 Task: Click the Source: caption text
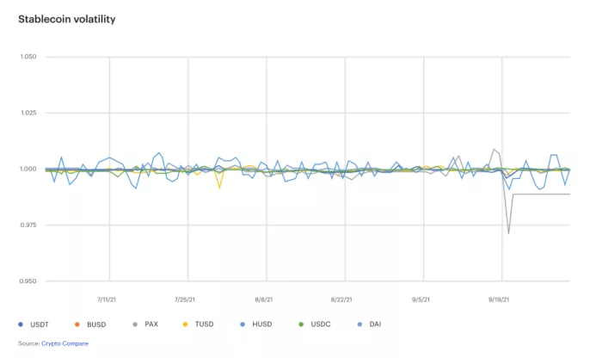click(x=29, y=343)
